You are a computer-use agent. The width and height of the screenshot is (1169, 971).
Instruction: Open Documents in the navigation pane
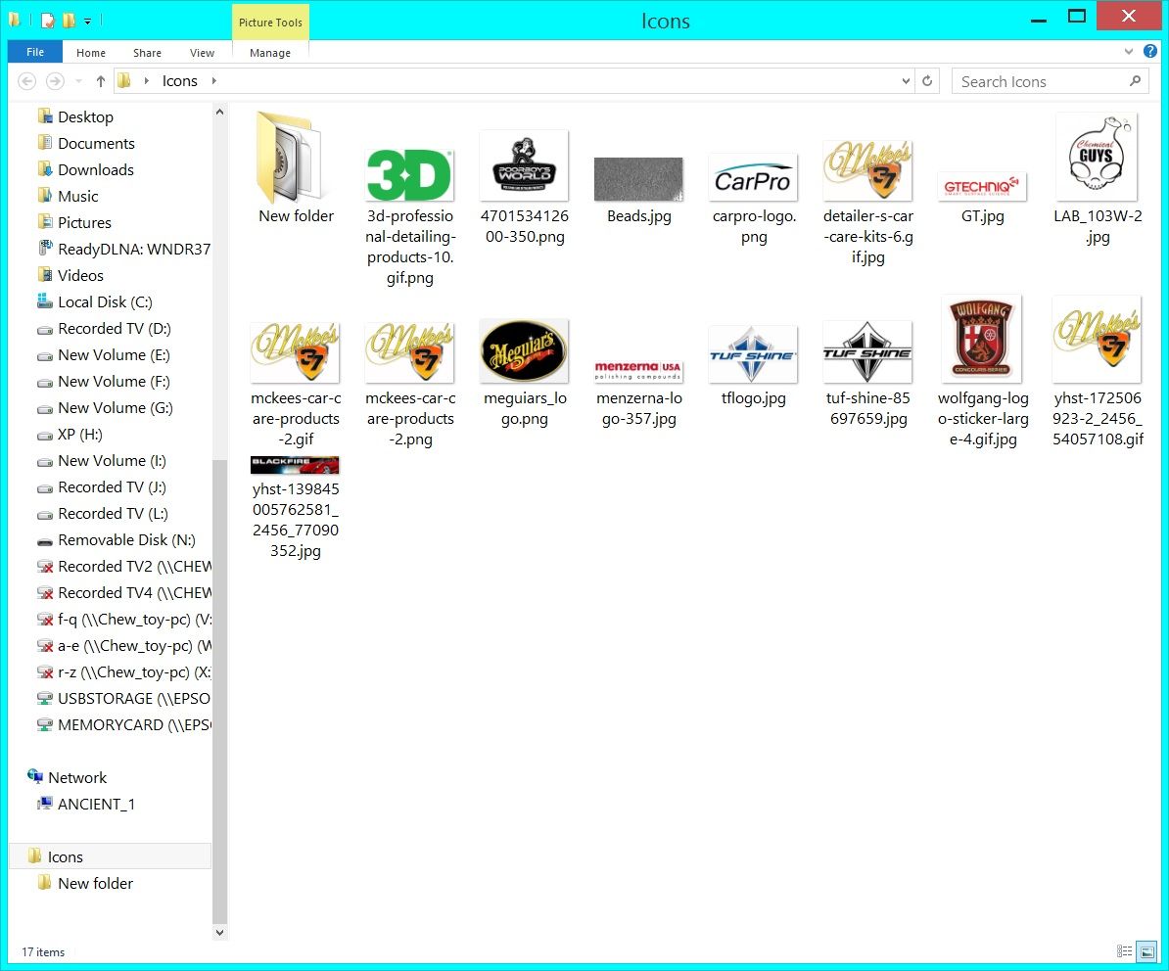(x=95, y=143)
